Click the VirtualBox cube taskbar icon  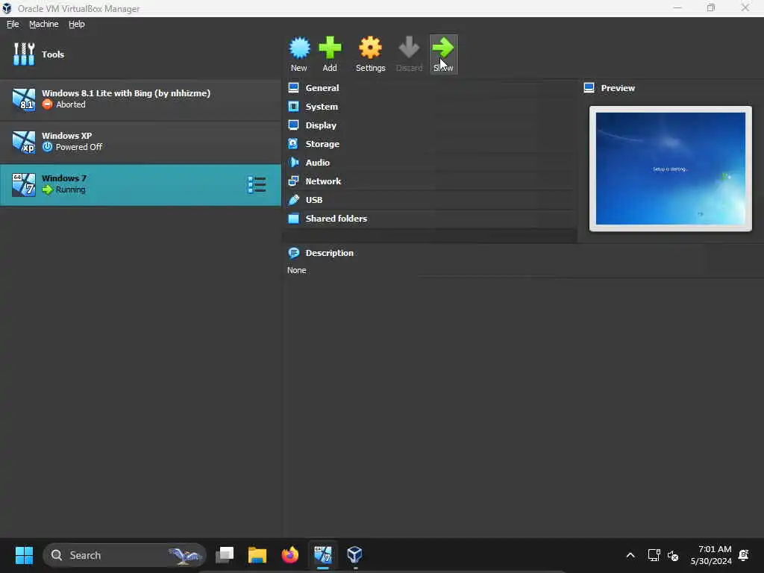pos(354,555)
